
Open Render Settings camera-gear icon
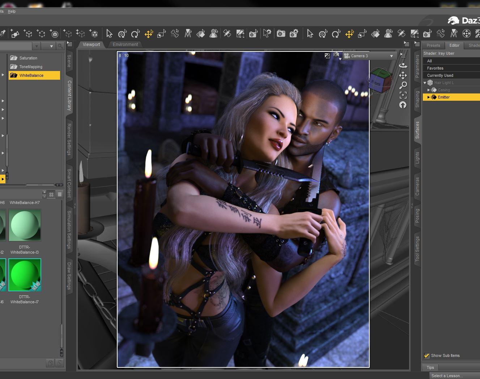(x=294, y=34)
